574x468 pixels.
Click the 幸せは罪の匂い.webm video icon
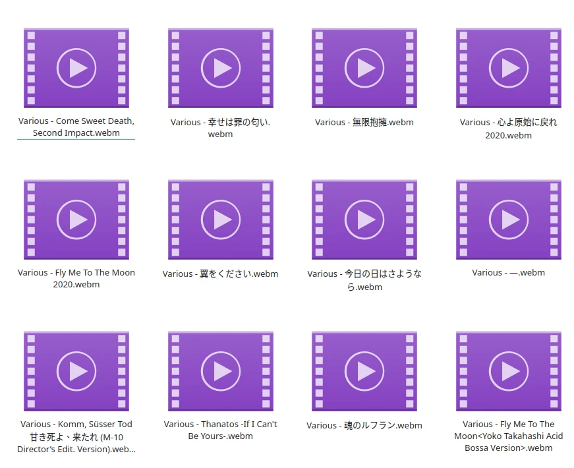pos(220,68)
